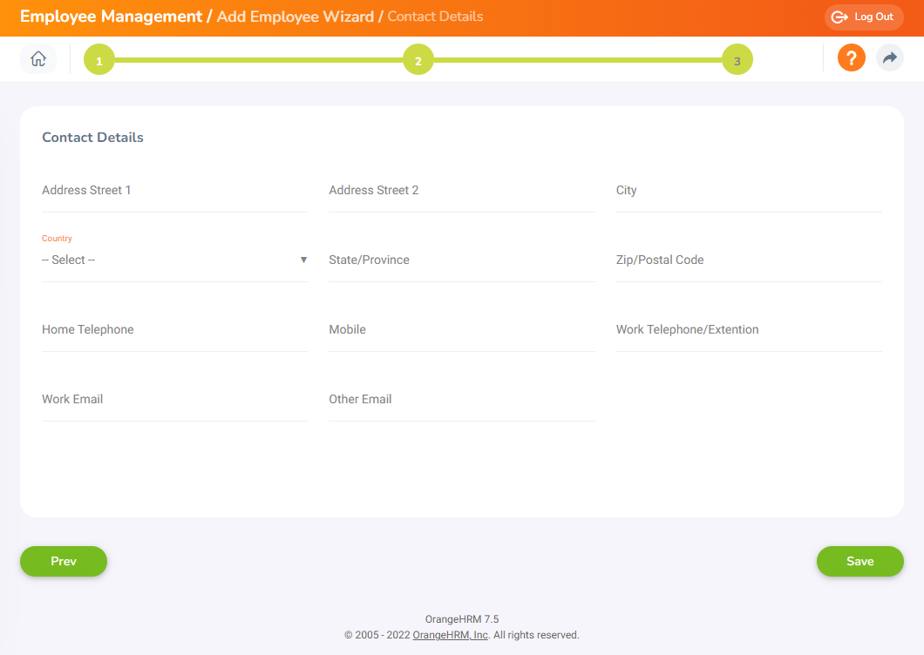Click the Add Employee Wizard breadcrumb
Screen dimensions: 924x655
295,17
